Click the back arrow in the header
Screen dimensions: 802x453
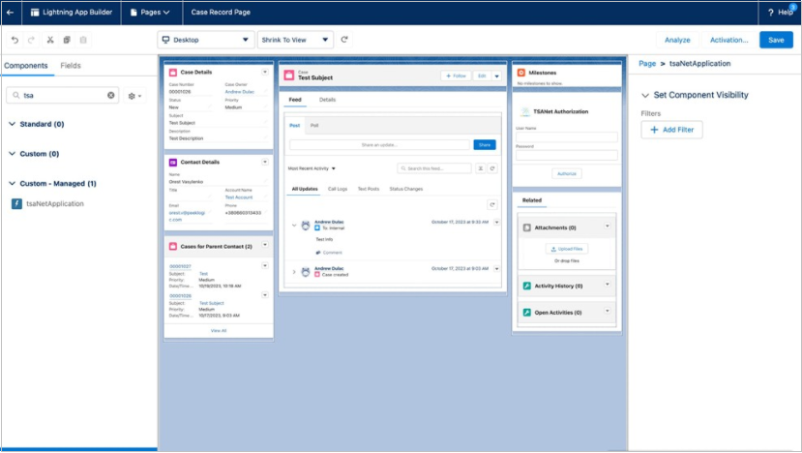coord(11,13)
